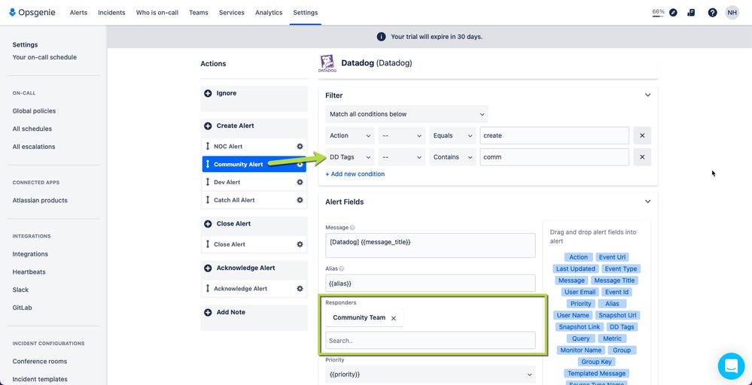Screen dimensions: 752x385
Task: Open the Help question mark icon
Action: coord(712,13)
